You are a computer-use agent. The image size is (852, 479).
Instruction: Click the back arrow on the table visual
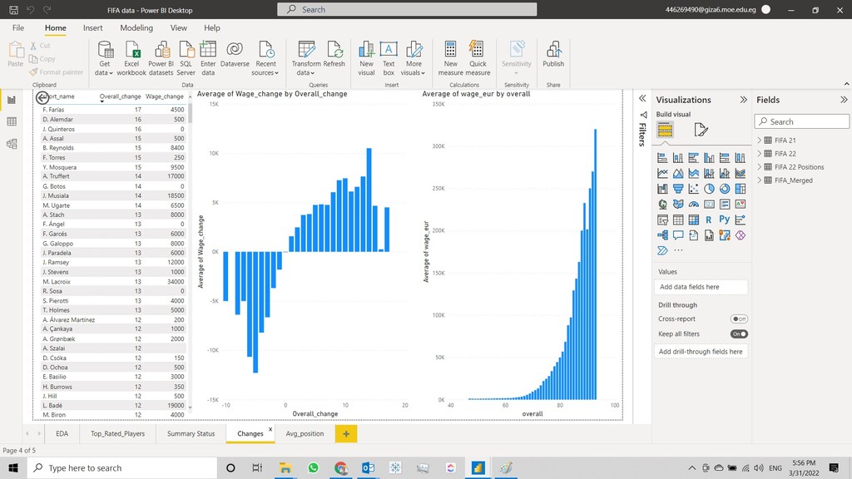pyautogui.click(x=42, y=97)
